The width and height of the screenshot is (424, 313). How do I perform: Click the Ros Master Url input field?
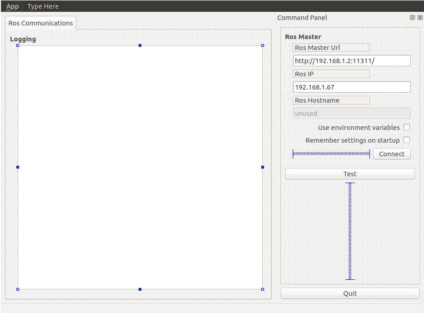point(352,61)
